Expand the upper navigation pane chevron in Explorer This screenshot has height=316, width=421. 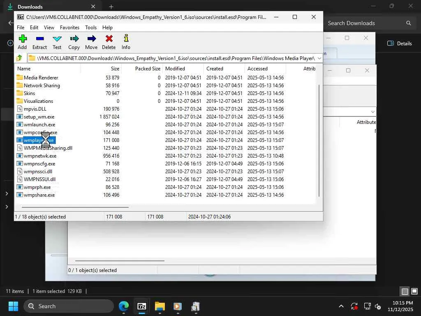point(7,193)
